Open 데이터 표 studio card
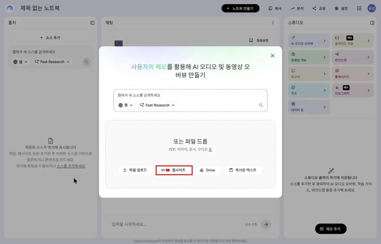The image size is (381, 244). tap(309, 107)
